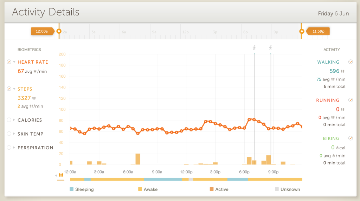Viewport: 360px width, 201px height.
Task: Click the Active legend swatch
Action: click(x=211, y=189)
